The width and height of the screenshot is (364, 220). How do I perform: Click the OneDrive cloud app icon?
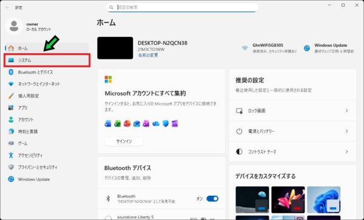156,124
